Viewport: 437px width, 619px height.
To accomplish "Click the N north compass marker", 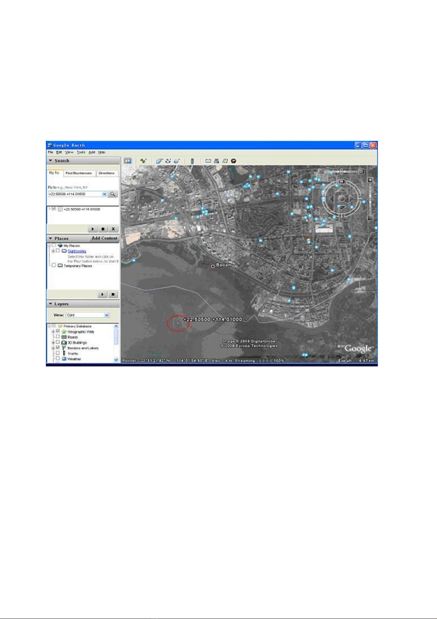I will point(341,182).
